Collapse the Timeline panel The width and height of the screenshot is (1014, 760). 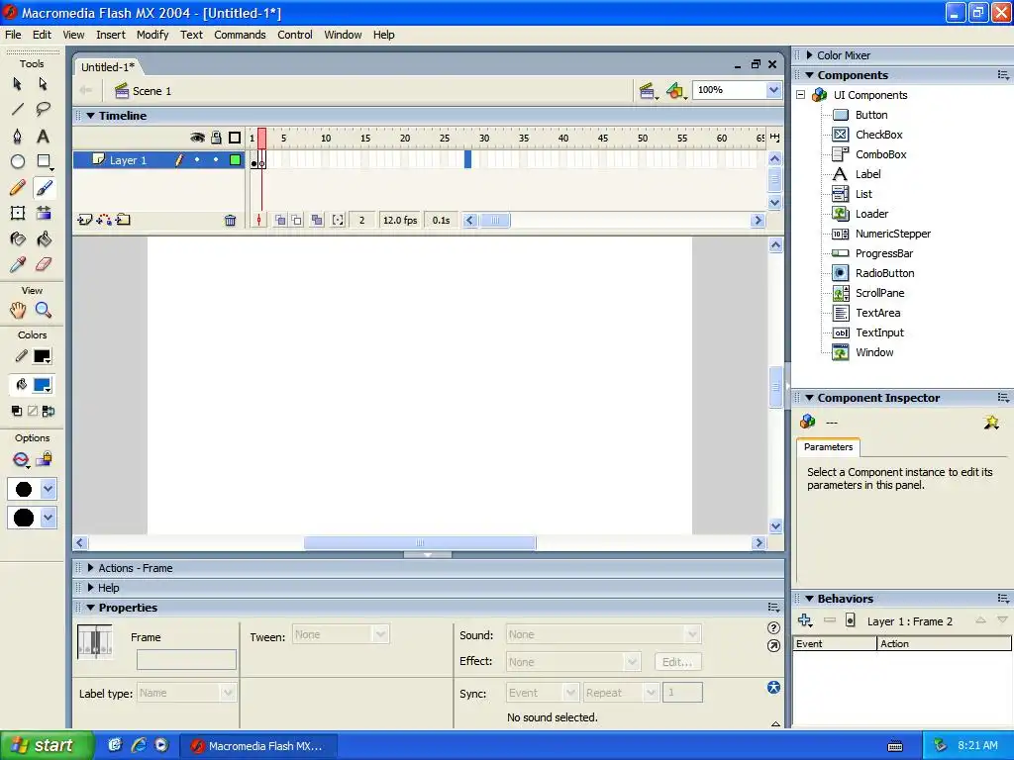click(90, 116)
